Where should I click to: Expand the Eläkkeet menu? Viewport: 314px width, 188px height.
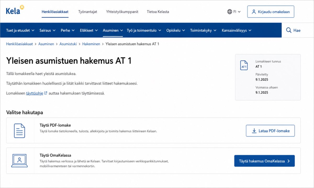click(x=89, y=30)
